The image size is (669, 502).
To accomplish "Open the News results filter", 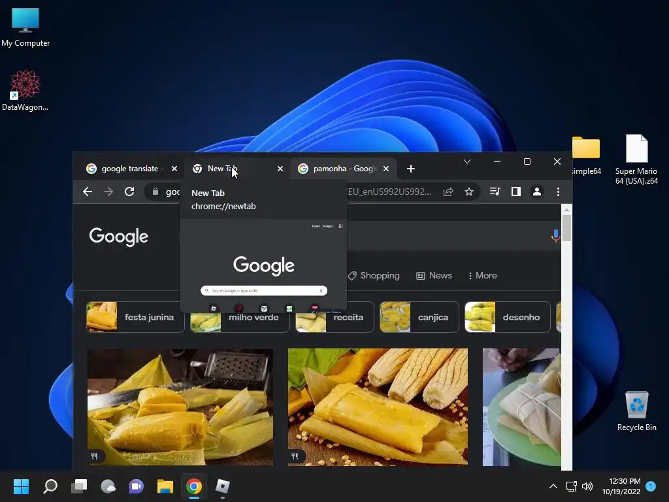I will click(x=434, y=276).
